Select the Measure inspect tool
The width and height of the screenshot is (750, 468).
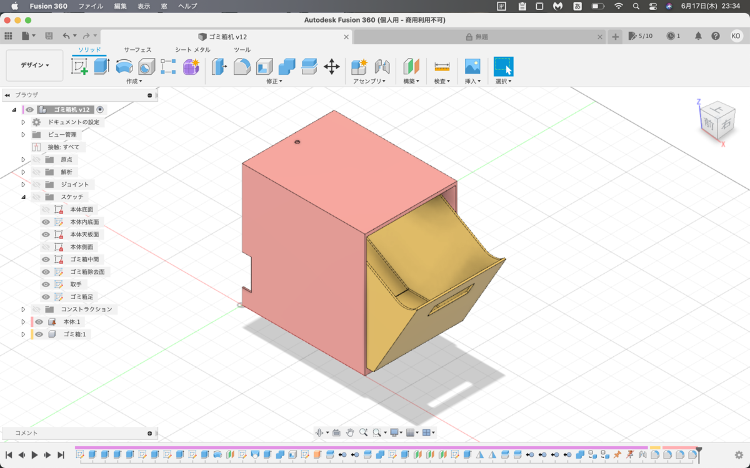click(442, 67)
